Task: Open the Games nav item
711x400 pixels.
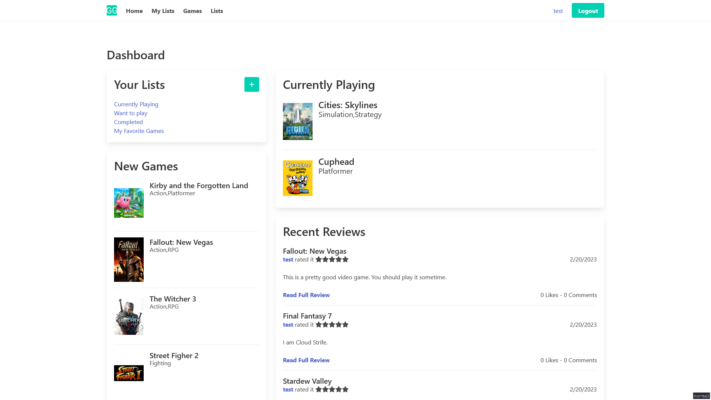Action: pyautogui.click(x=193, y=11)
